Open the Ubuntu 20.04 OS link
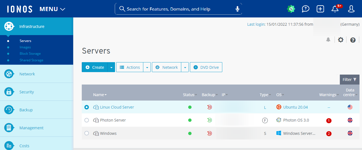362x150 pixels. coord(295,107)
